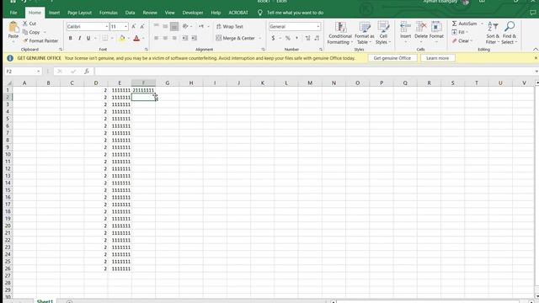Switch to the Formulas tab

tap(109, 13)
